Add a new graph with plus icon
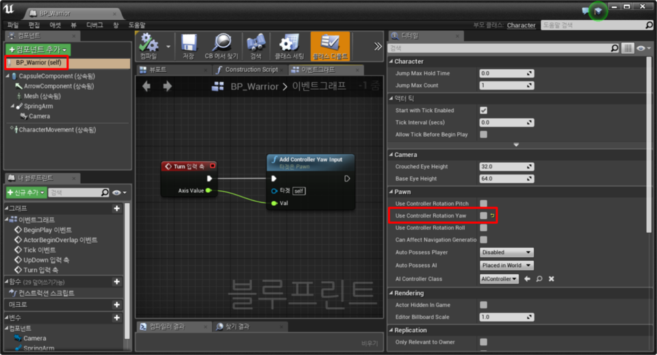This screenshot has height=355, width=657. tap(116, 209)
